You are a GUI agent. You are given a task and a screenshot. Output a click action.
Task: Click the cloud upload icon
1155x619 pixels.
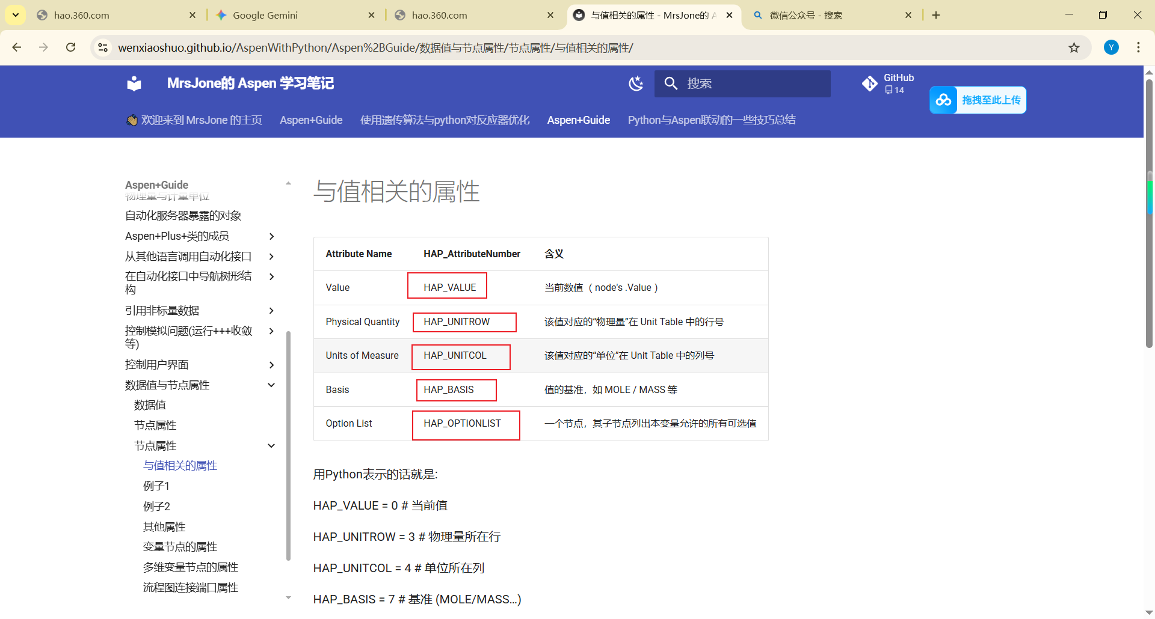pos(943,100)
